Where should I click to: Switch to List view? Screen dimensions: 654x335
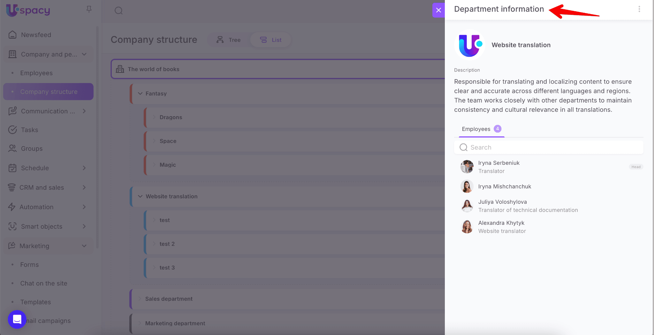[271, 40]
